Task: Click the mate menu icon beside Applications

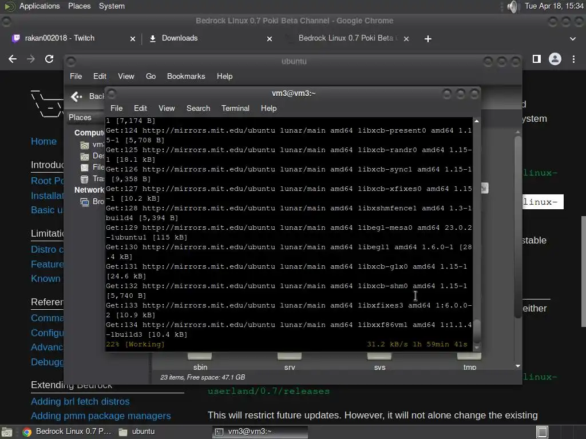Action: point(9,6)
